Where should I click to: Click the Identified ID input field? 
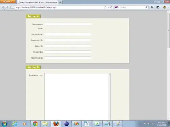coord(68,58)
